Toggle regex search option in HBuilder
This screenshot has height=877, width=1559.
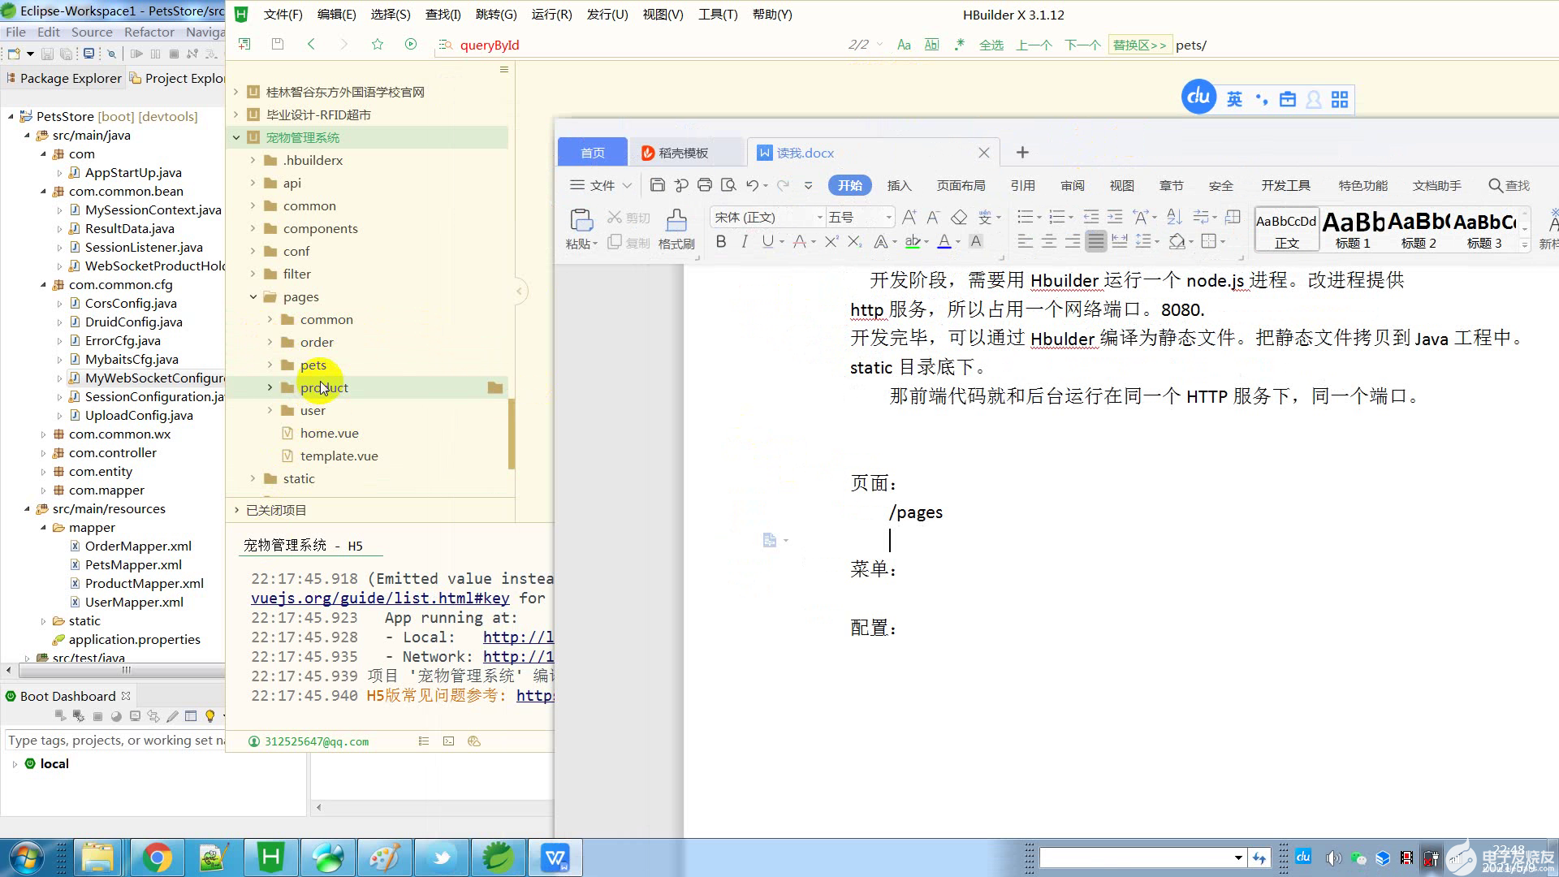pos(959,45)
